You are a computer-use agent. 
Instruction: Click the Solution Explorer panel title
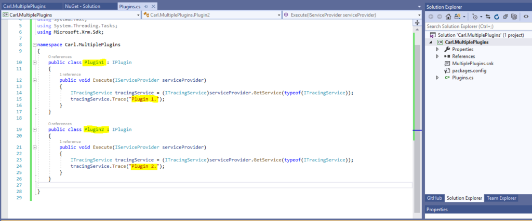click(444, 7)
